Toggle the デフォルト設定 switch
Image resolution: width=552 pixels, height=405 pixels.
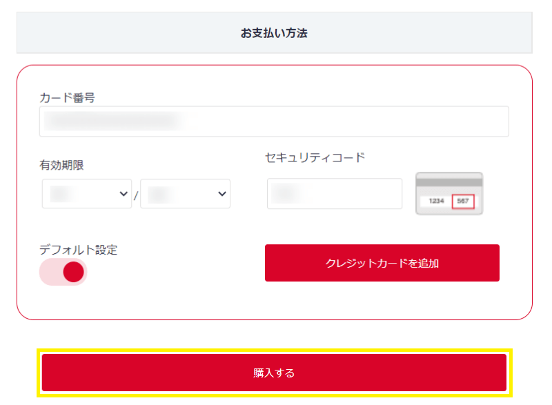tap(63, 272)
